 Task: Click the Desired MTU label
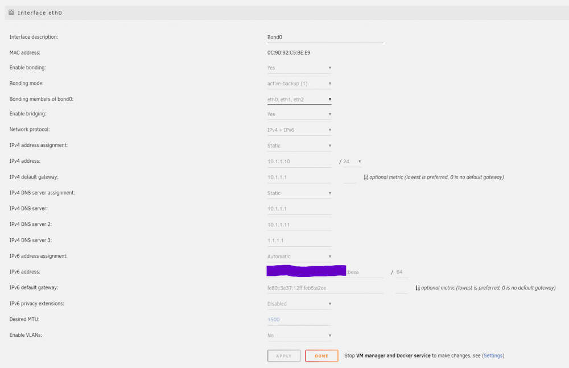point(24,319)
